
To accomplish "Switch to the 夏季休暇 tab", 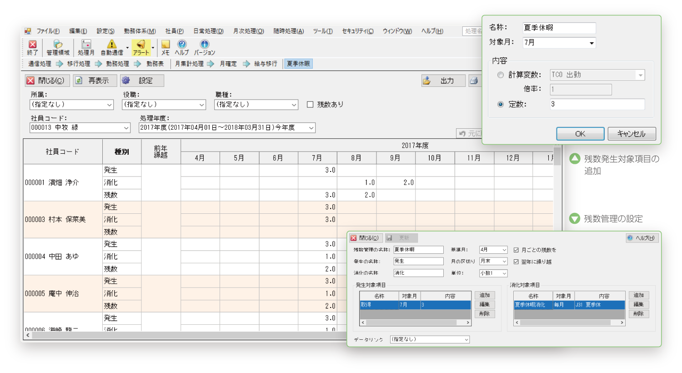I will [298, 64].
